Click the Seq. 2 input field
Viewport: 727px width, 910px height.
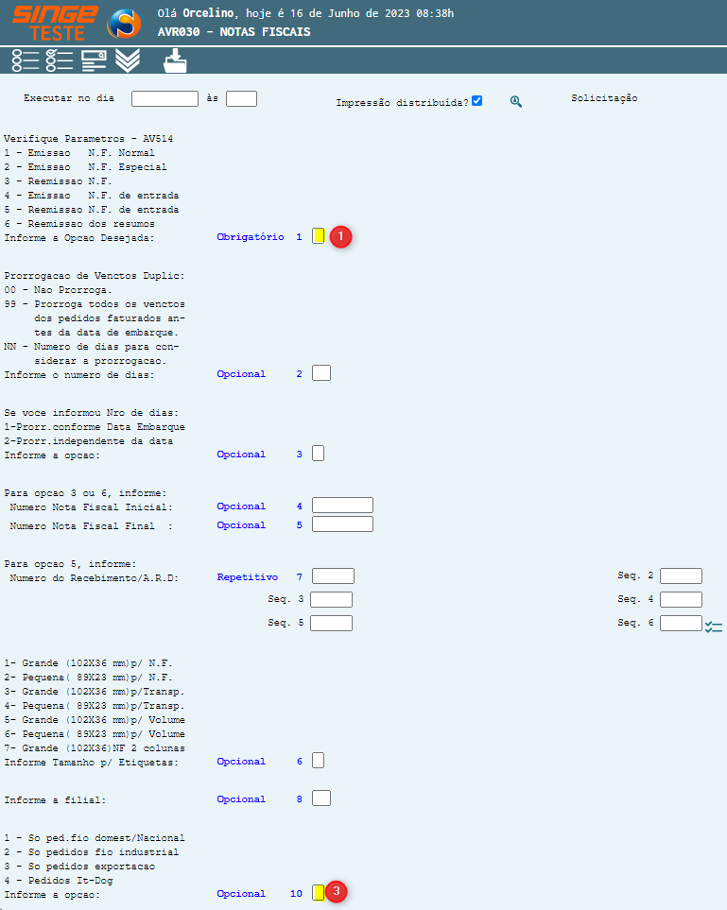coord(681,575)
